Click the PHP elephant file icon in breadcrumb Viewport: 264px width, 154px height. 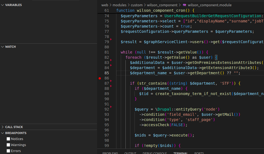(184, 5)
